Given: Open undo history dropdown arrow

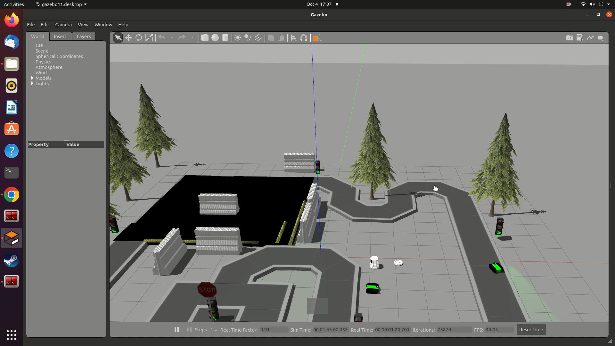Looking at the screenshot, I should click(172, 38).
